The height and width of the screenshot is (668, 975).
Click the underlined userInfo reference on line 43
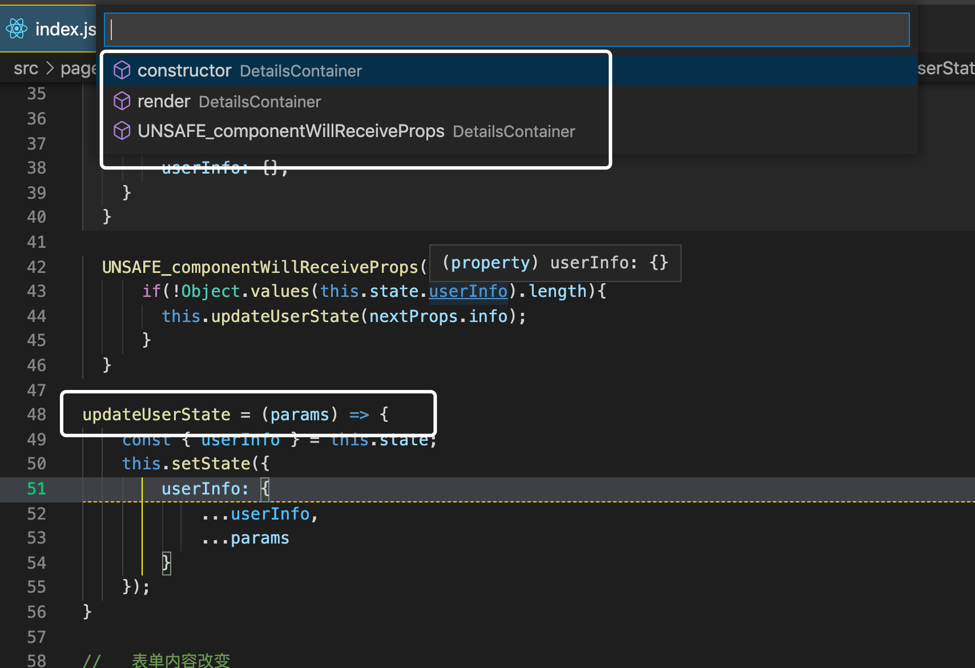click(468, 291)
